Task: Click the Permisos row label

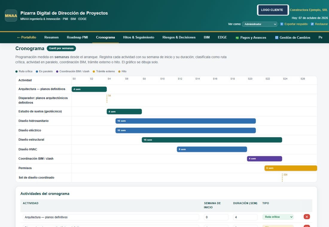Action: click(25, 168)
